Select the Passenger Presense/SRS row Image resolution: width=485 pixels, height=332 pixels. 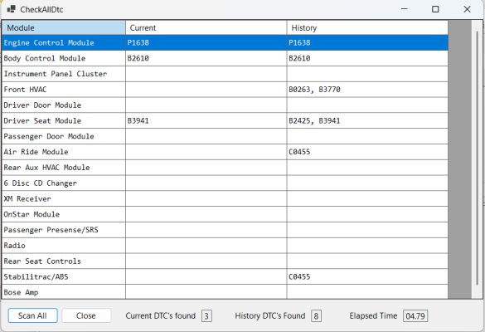coord(225,230)
